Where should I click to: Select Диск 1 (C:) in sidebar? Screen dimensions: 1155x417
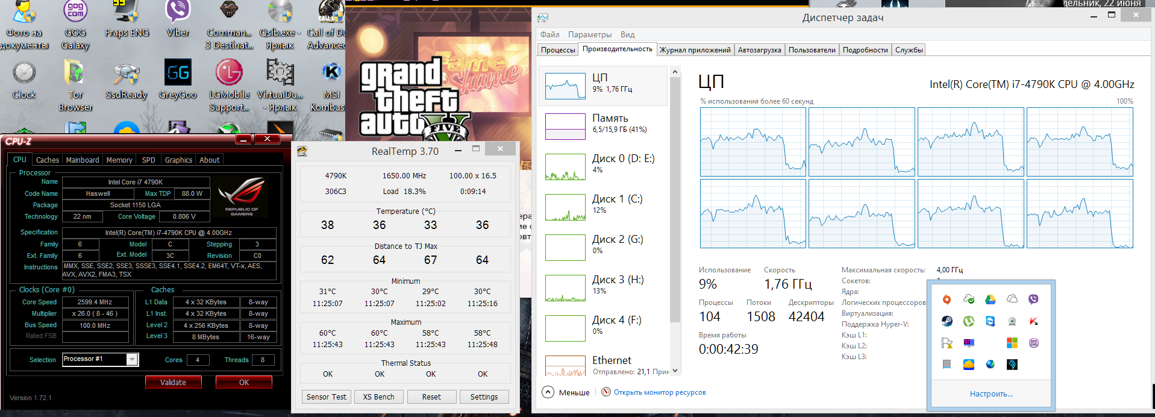603,207
